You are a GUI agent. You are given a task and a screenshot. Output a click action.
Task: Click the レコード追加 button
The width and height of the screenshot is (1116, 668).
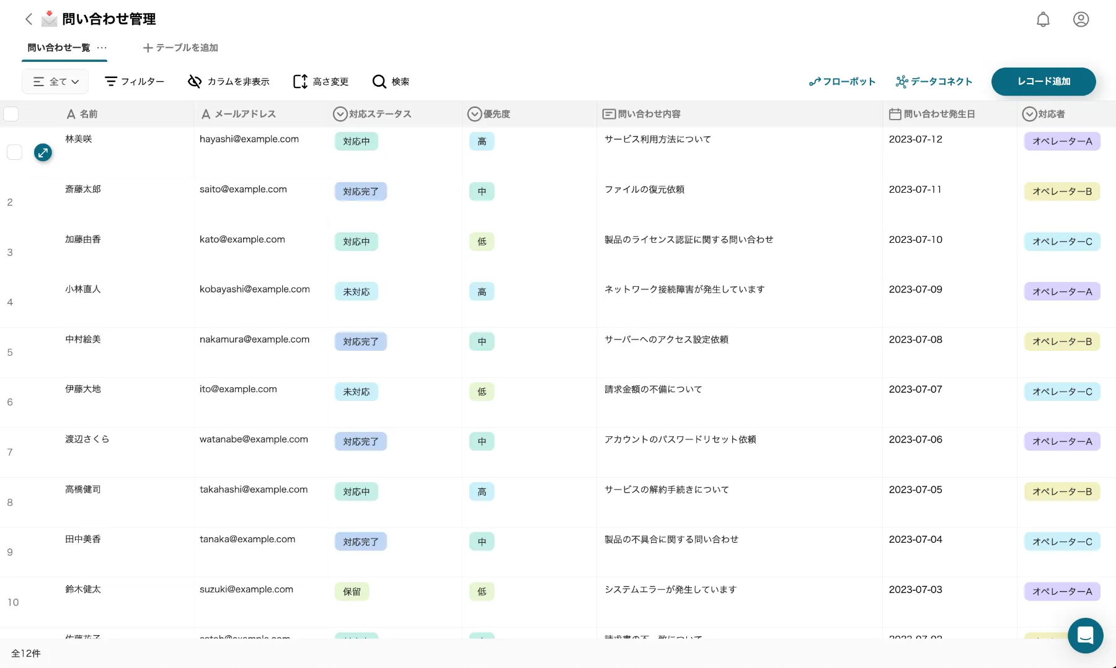1043,81
